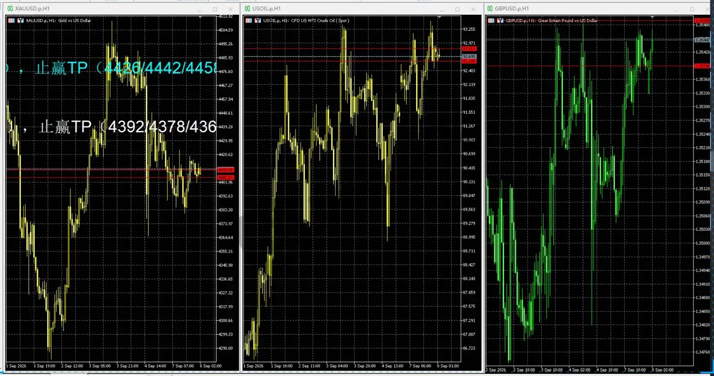
Task: Select the chart shift triangle on the USOIL chart
Action: (x=440, y=17)
